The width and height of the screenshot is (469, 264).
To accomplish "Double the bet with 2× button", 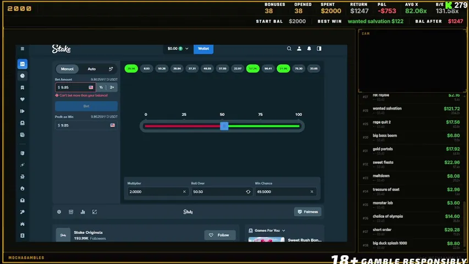I will [x=112, y=87].
